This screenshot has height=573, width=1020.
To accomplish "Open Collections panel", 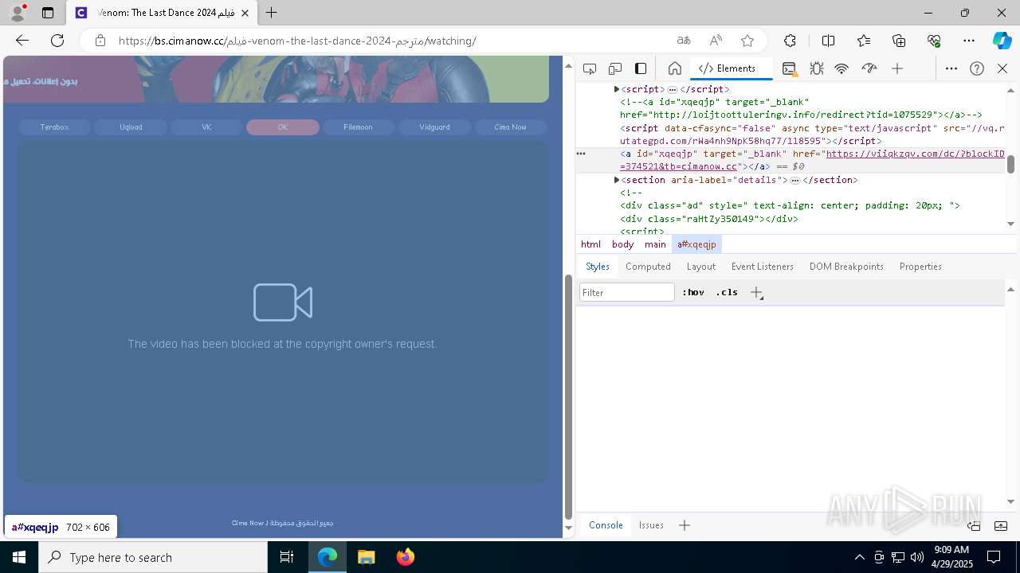I will 899,41.
